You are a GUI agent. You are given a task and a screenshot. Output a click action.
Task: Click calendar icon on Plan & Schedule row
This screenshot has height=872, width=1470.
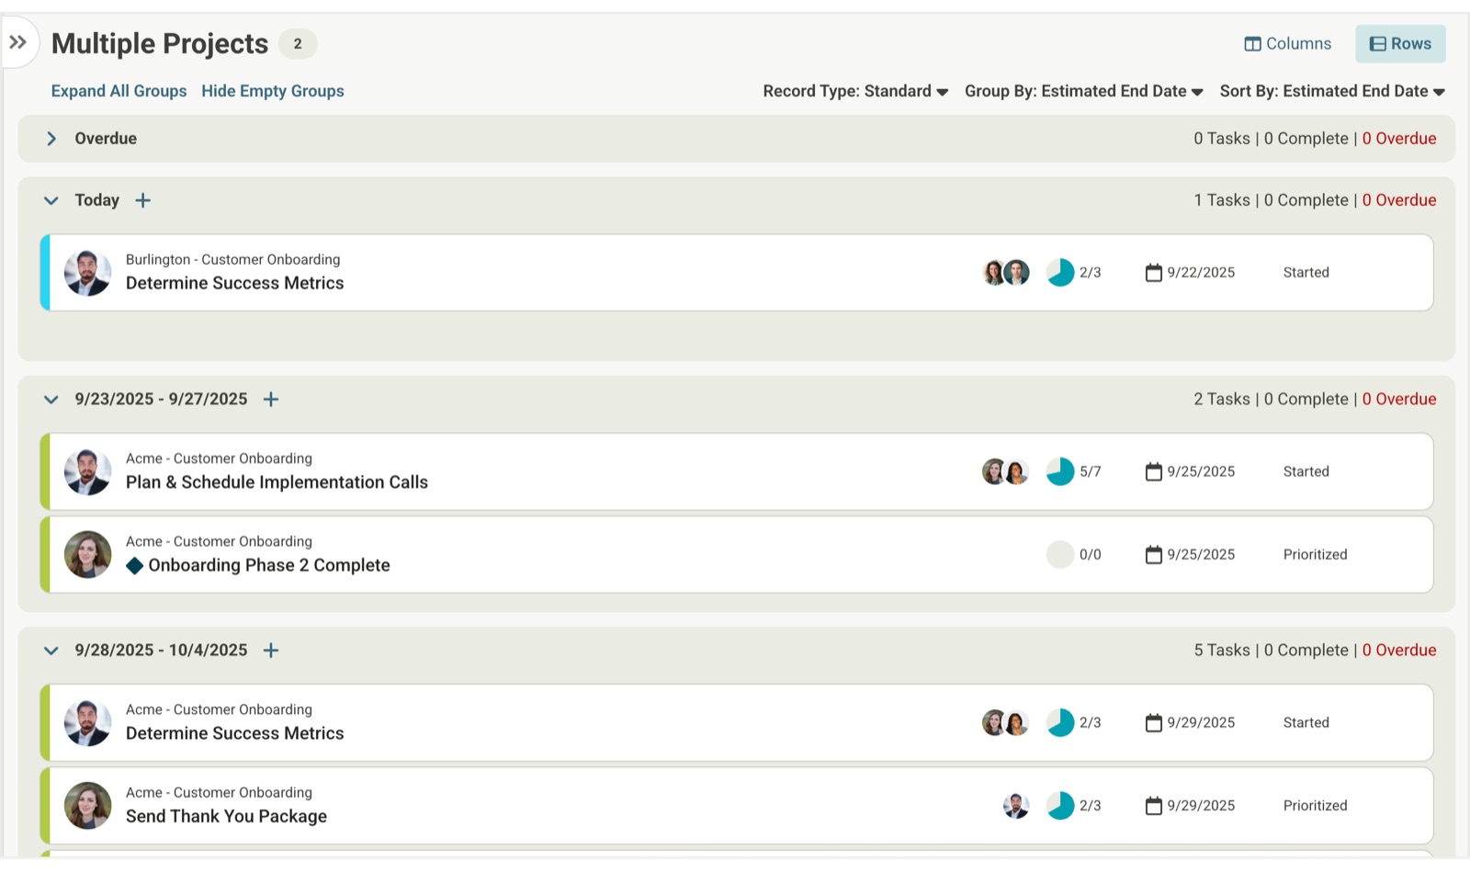coord(1154,471)
